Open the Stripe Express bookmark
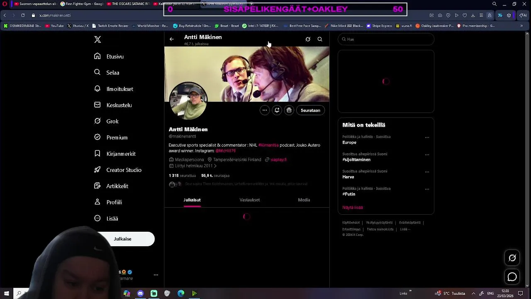Viewport: 531px width, 299px height. tap(379, 26)
